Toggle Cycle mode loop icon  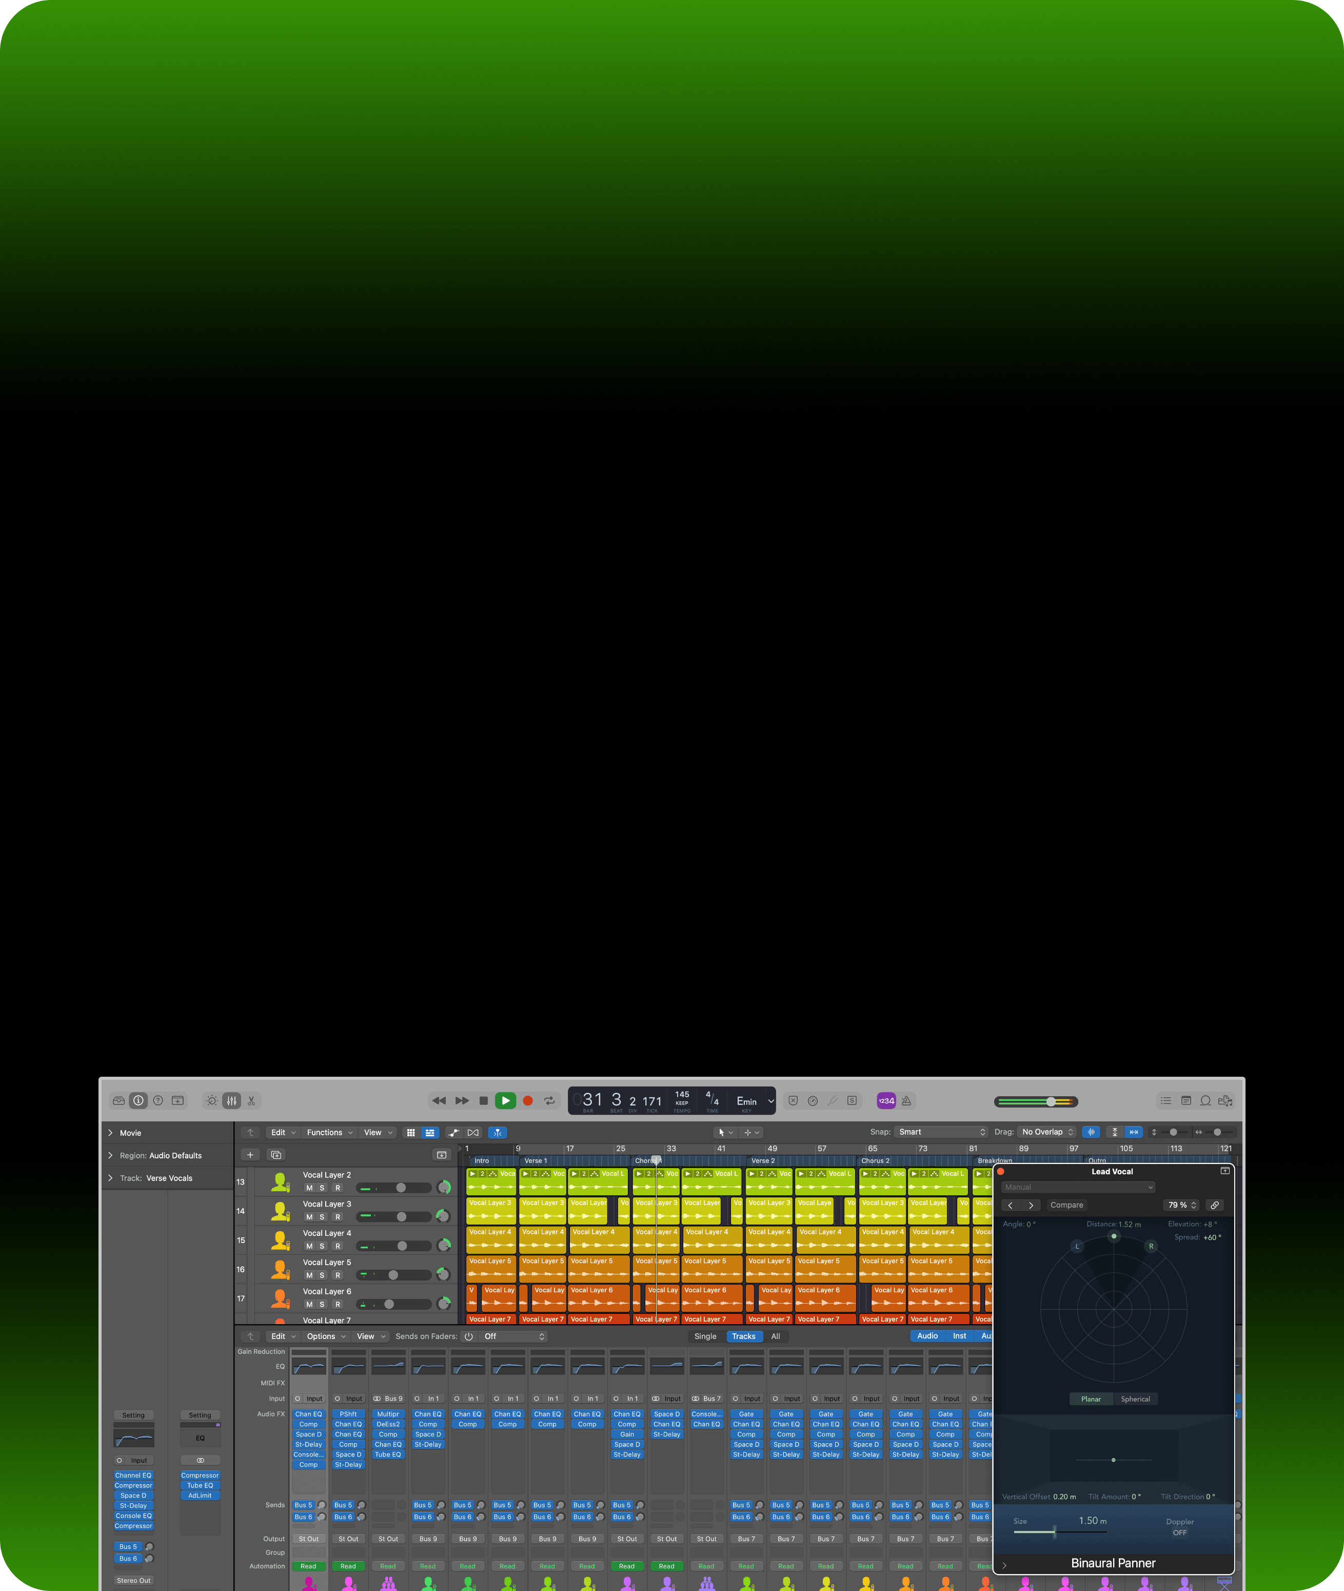[x=549, y=1101]
